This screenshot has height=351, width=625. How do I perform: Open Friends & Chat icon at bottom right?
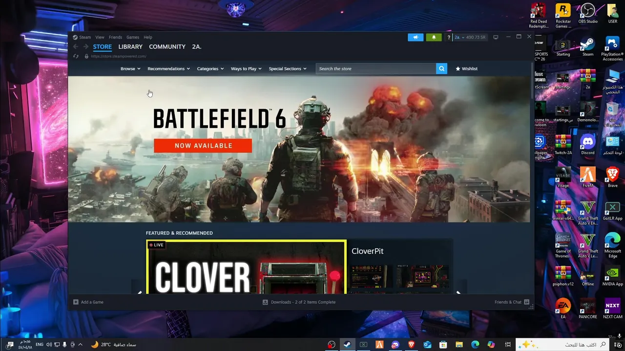(x=526, y=302)
